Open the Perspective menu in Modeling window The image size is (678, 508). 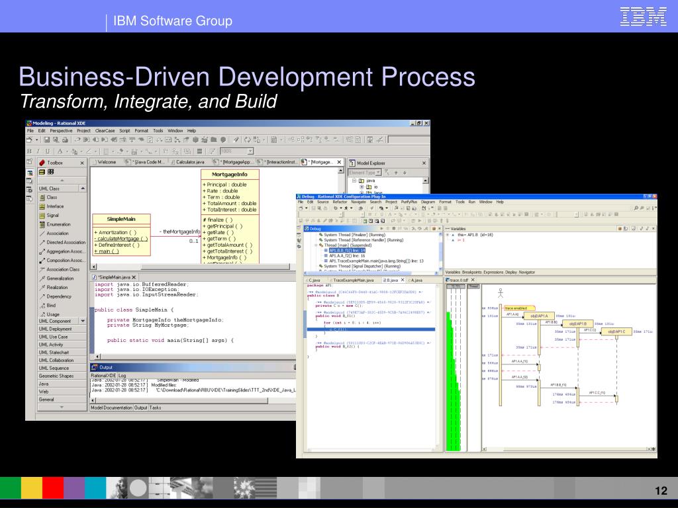click(61, 130)
